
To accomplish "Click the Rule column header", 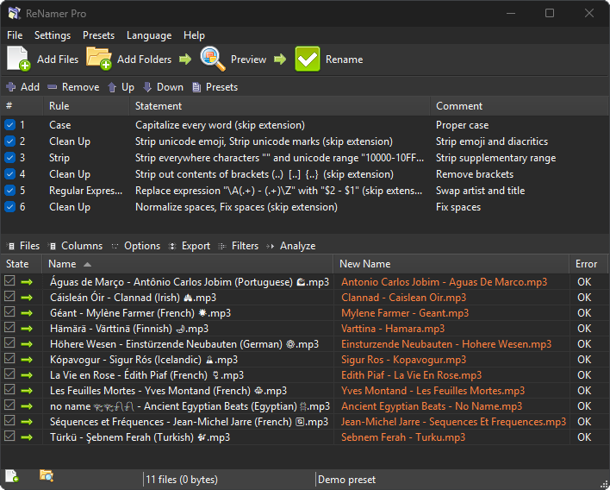I will point(86,106).
